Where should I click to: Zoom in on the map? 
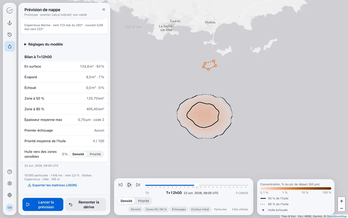(341, 201)
